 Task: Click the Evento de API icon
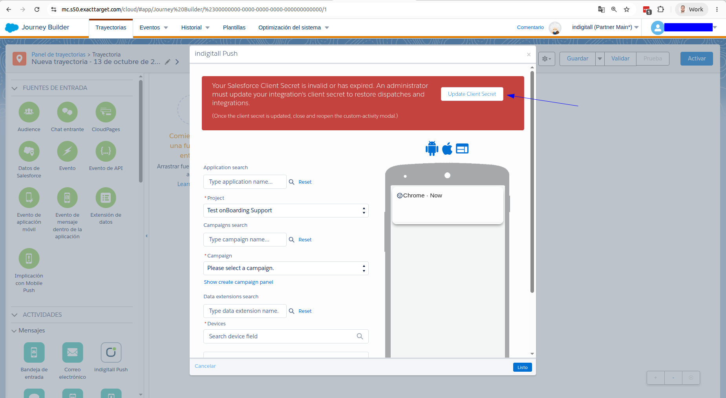tap(106, 151)
